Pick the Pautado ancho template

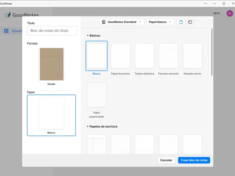coord(192,56)
